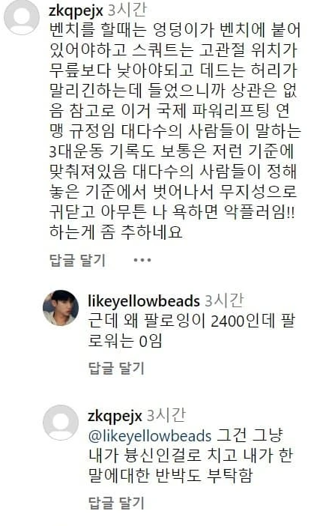Click the closing line 하는게 좀 추하네요
The height and width of the screenshot is (526, 332).
click(x=116, y=232)
